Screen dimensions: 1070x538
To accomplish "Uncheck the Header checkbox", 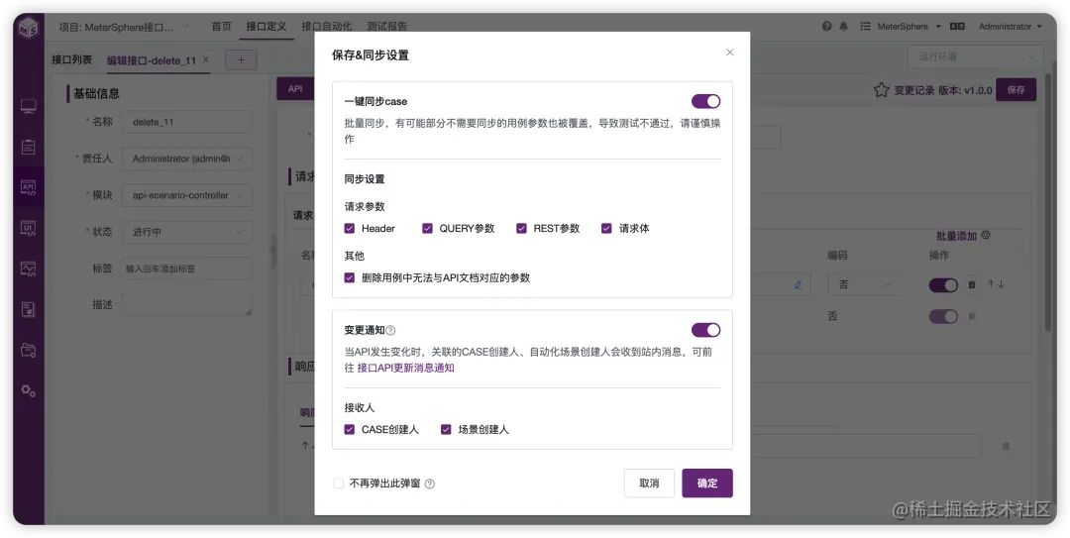I will [350, 229].
